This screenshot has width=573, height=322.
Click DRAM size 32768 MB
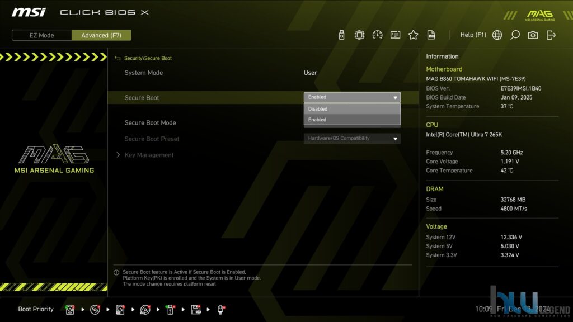pyautogui.click(x=513, y=200)
